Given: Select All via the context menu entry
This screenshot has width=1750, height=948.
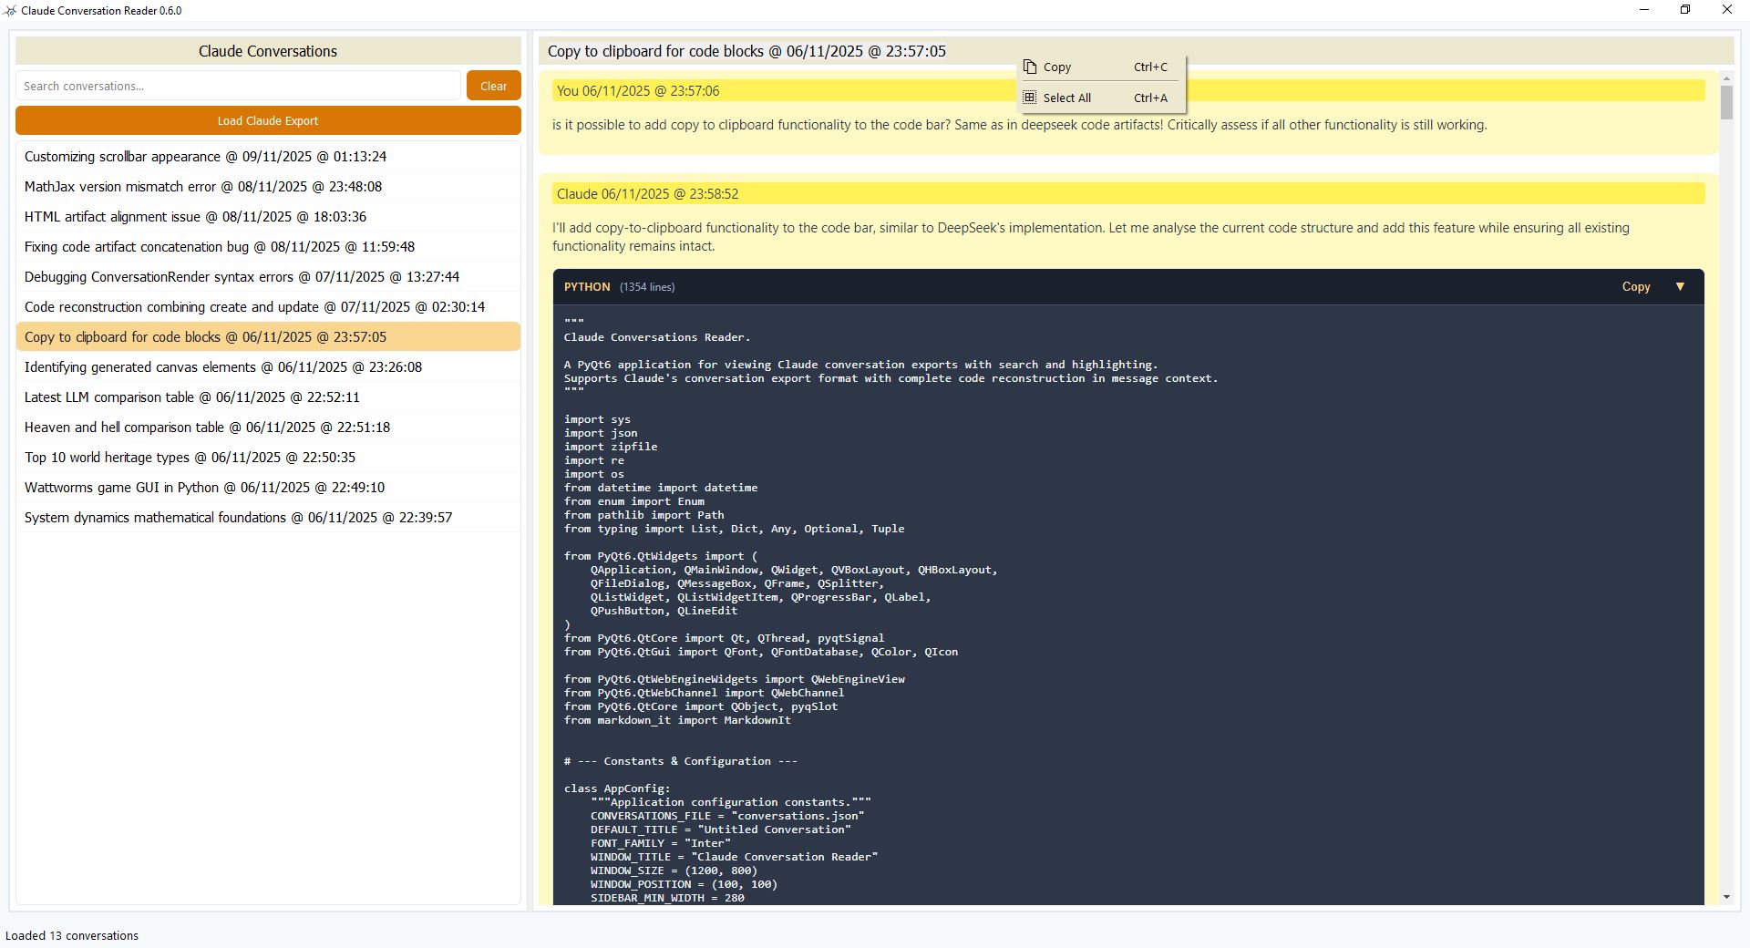Looking at the screenshot, I should click(x=1066, y=98).
